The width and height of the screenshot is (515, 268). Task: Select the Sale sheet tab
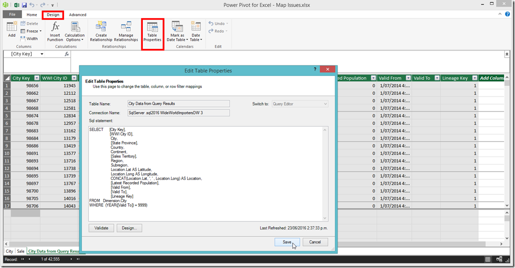click(x=21, y=251)
